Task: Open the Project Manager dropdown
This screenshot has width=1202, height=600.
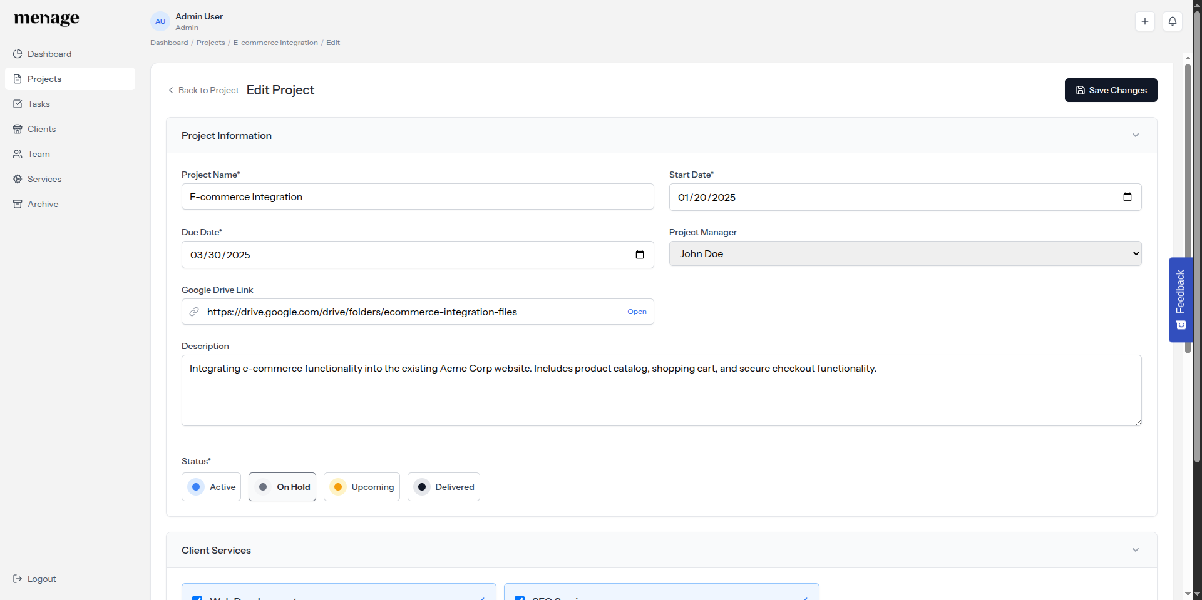Action: click(905, 253)
